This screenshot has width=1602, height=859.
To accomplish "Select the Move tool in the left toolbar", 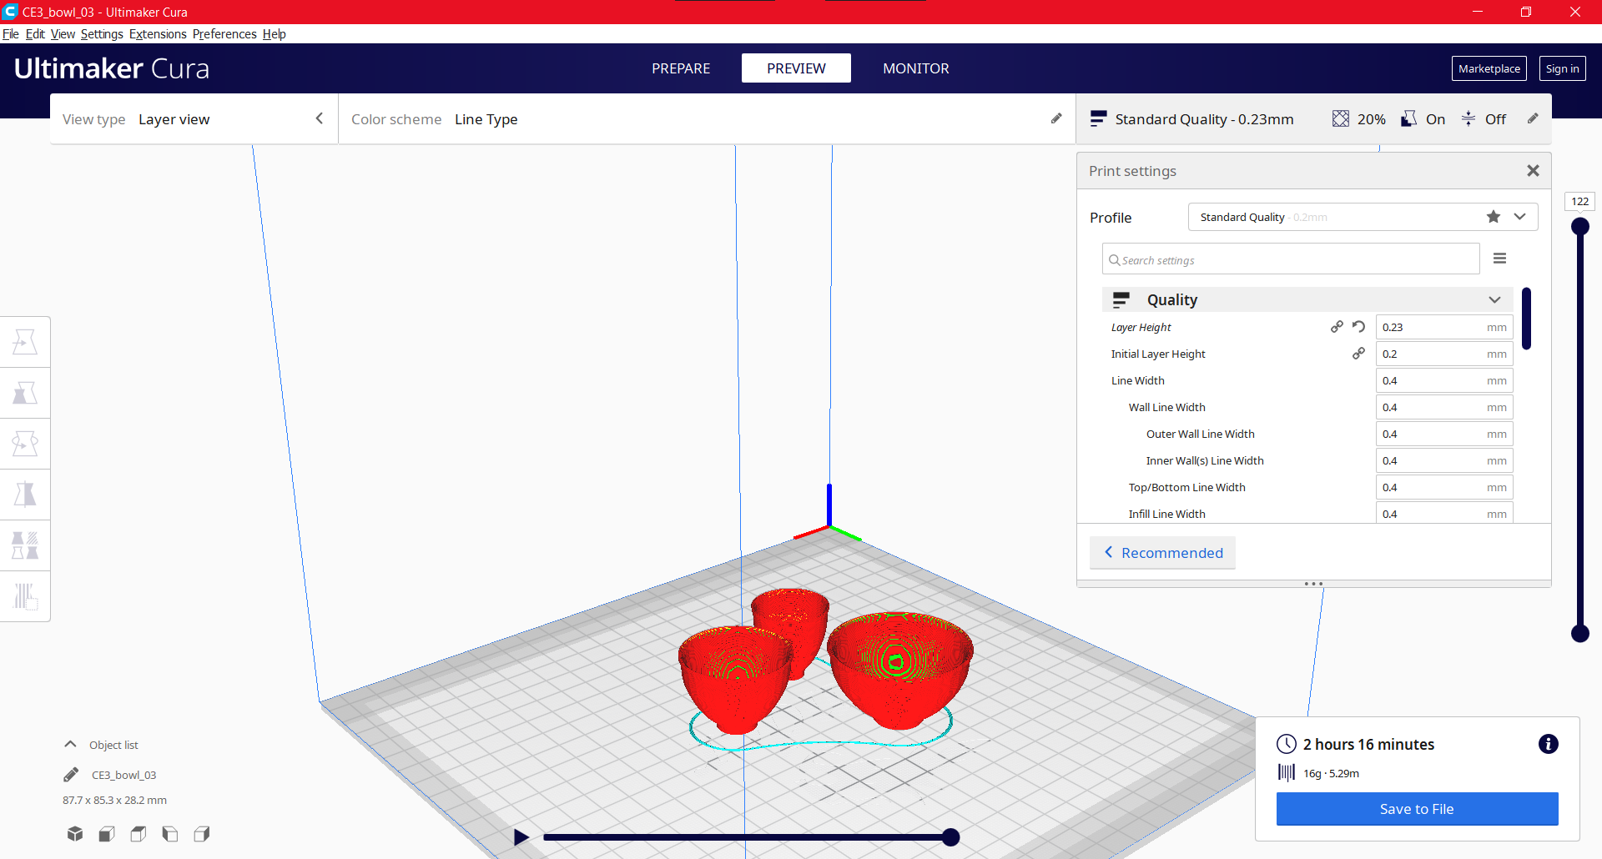I will click(x=24, y=341).
